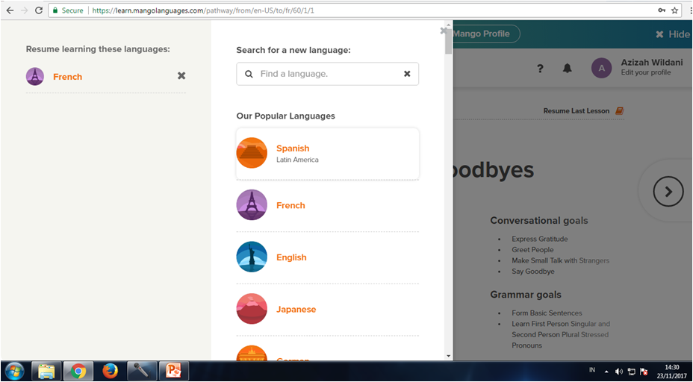The image size is (693, 382).
Task: Click the 'Say Goodbye' goal text
Action: [533, 272]
